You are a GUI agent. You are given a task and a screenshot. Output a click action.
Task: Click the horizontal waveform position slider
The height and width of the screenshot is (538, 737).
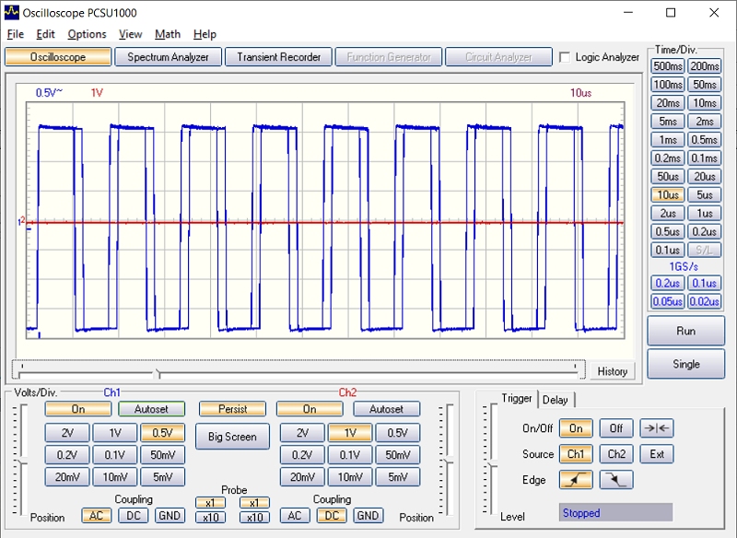158,372
